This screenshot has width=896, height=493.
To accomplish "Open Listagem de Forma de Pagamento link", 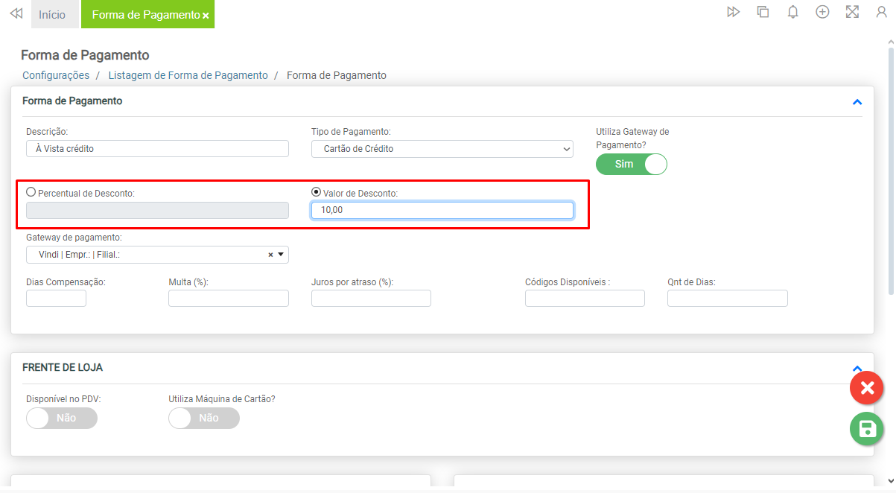I will click(188, 75).
